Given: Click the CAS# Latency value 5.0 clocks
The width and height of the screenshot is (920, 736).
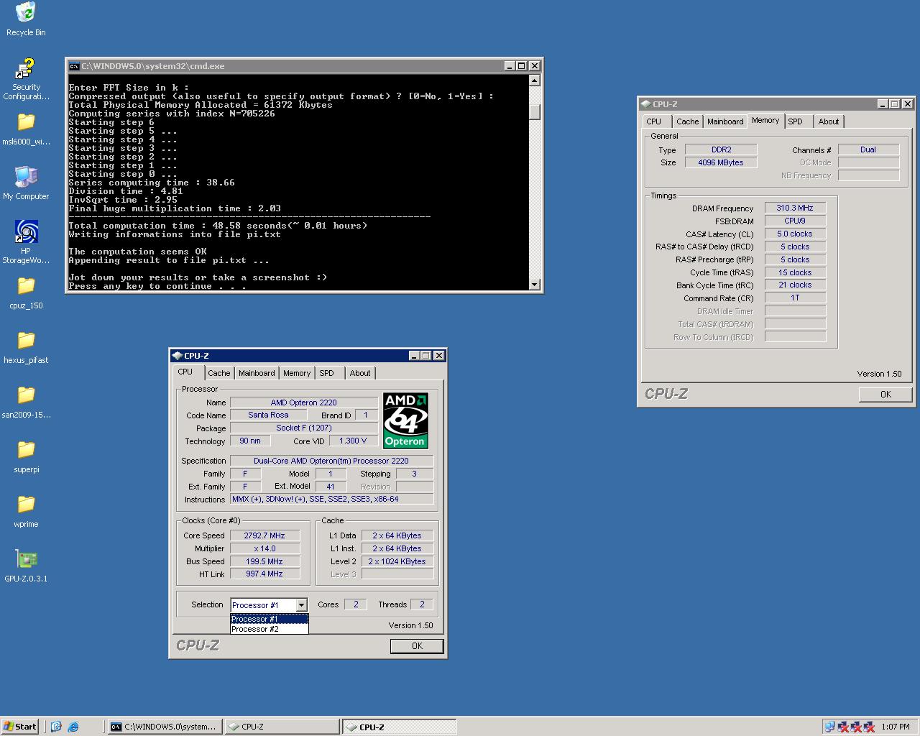Looking at the screenshot, I should pyautogui.click(x=795, y=234).
